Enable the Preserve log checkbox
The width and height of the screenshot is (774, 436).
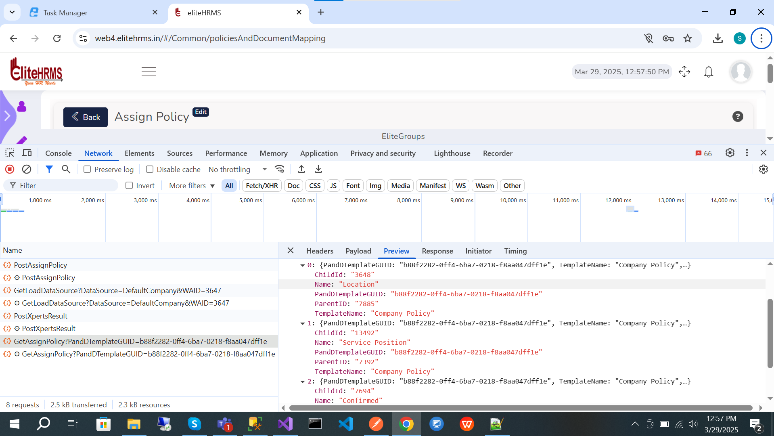pyautogui.click(x=87, y=169)
